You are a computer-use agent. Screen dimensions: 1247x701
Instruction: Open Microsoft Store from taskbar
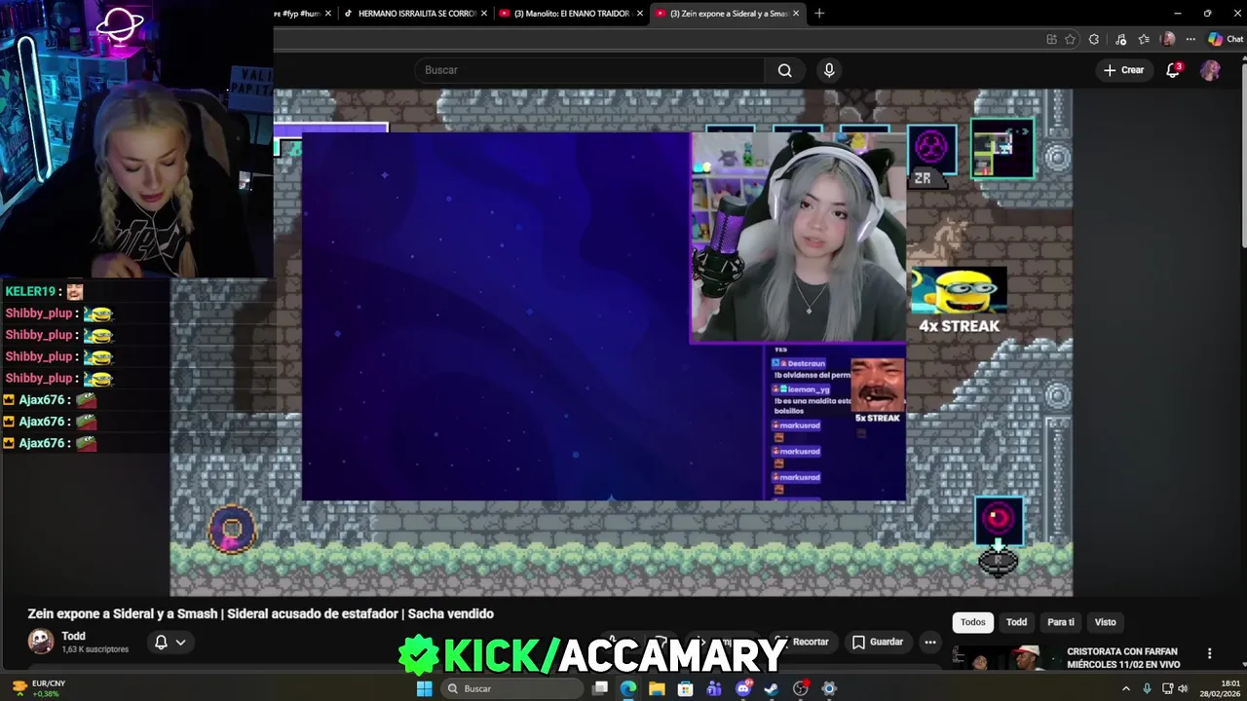tap(686, 688)
